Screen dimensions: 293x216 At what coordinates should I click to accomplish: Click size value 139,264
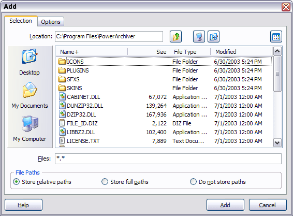point(156,106)
